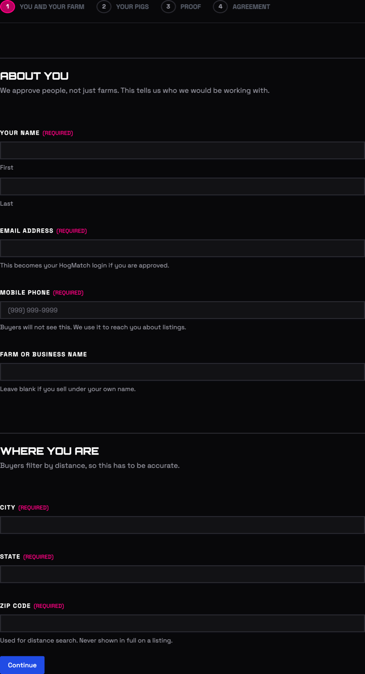This screenshot has height=674, width=365.
Task: Click the Email Address label text
Action: (27, 231)
